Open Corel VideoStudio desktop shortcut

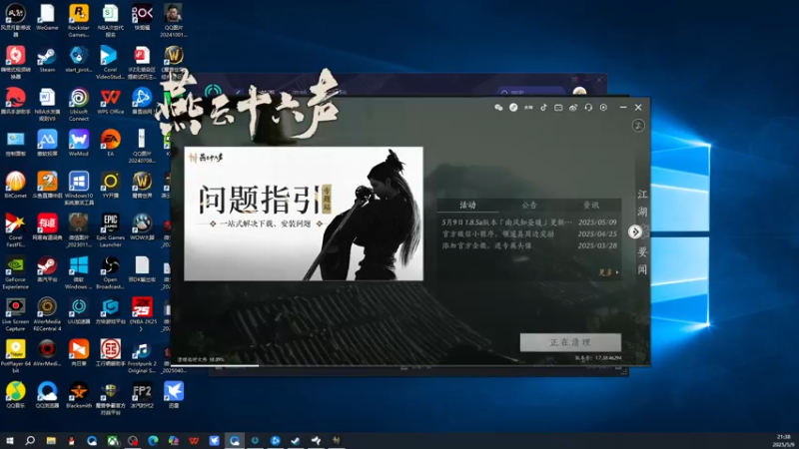[110, 63]
